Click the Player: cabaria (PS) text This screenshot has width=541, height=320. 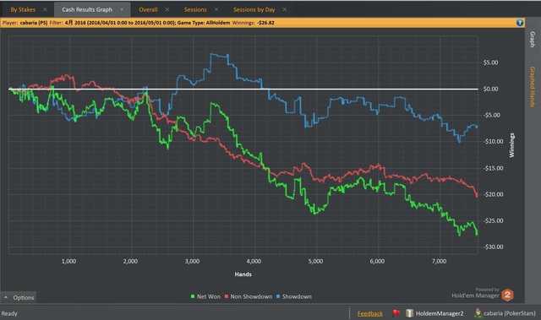[x=25, y=23]
